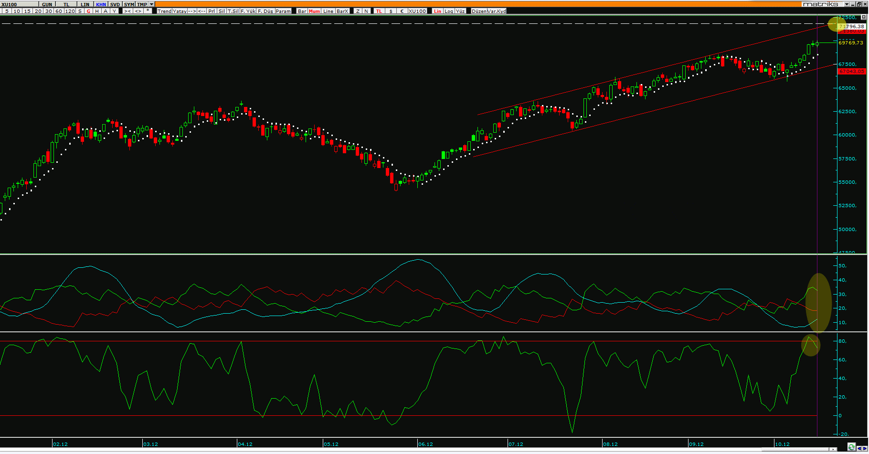
Task: Click the zoom-in '><' chart button
Action: 127,11
